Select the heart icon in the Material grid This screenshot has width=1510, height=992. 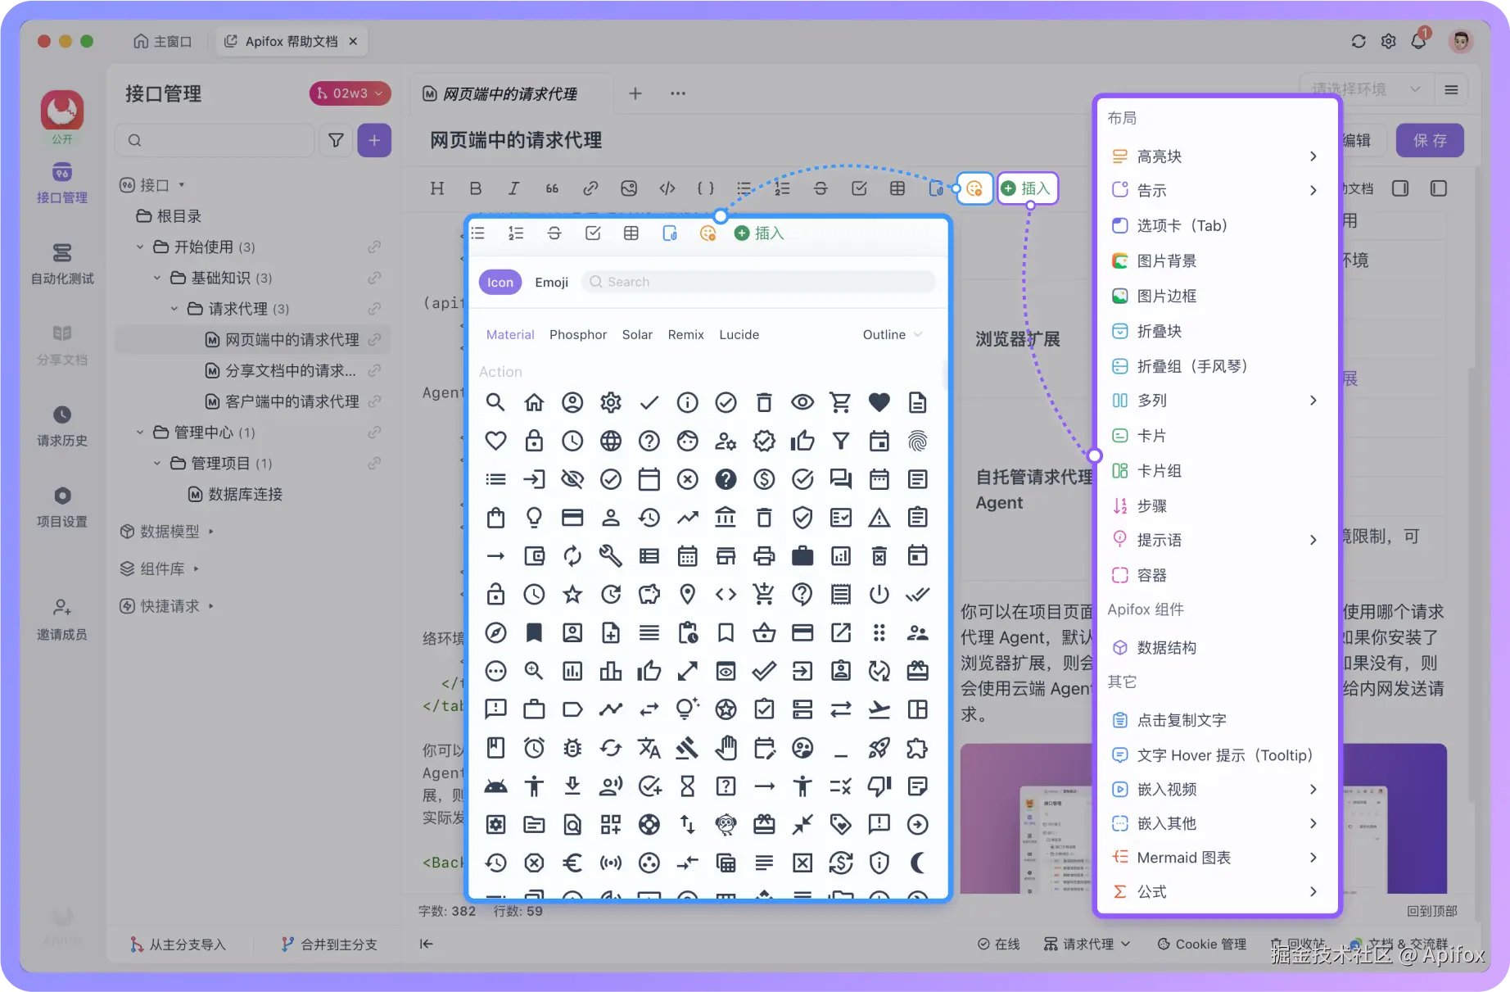879,402
